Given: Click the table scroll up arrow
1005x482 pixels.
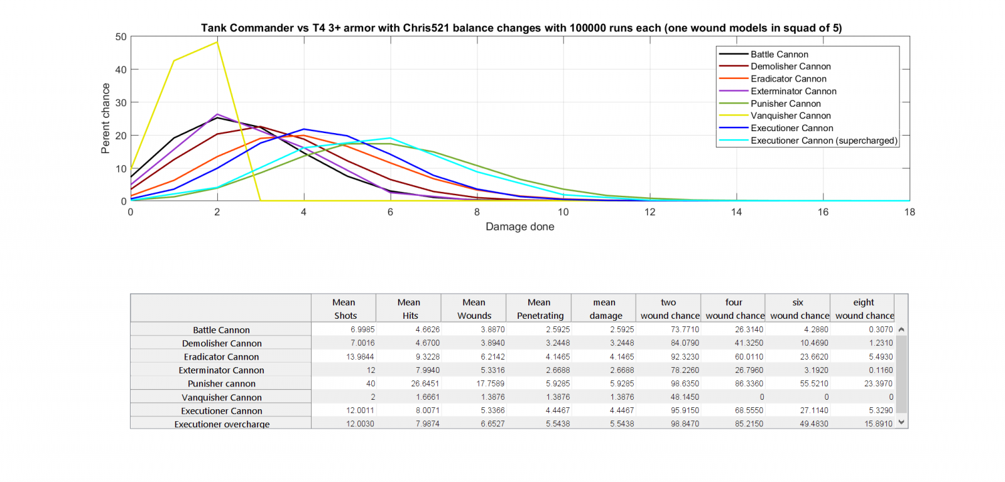Looking at the screenshot, I should click(x=901, y=329).
